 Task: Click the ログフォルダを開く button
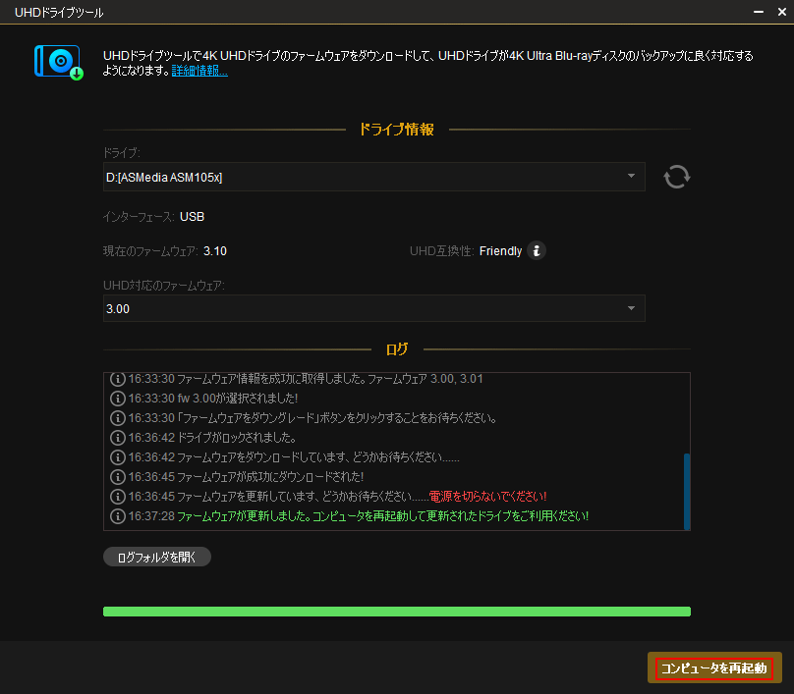[157, 557]
